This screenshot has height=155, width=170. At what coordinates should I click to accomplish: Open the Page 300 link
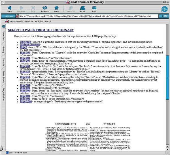click(x=25, y=61)
